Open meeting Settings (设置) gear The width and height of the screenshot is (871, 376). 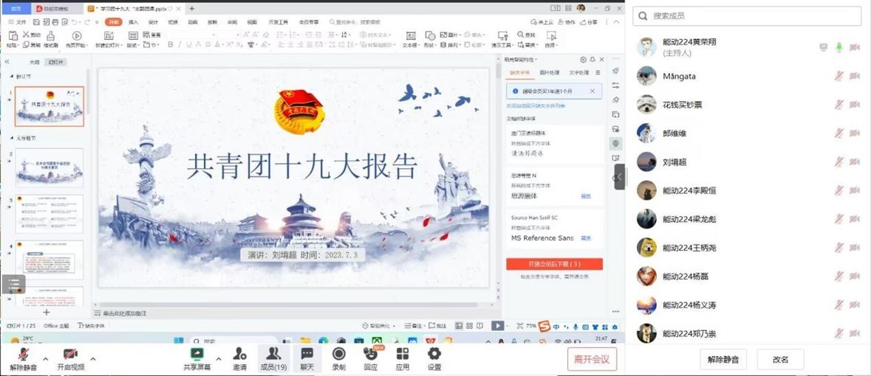[434, 355]
